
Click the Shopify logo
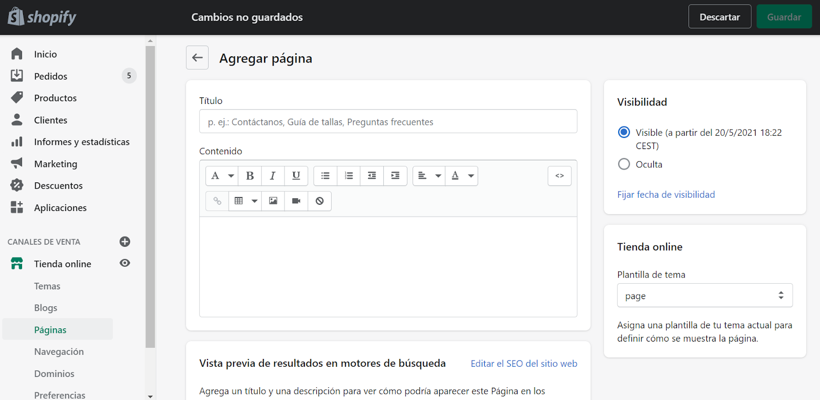coord(42,17)
